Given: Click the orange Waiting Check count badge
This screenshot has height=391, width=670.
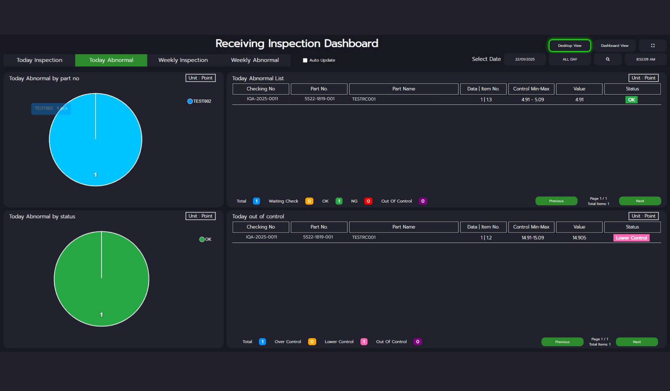Looking at the screenshot, I should click(309, 201).
